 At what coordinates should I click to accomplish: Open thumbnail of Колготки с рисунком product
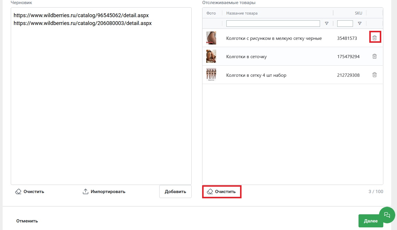coord(211,38)
